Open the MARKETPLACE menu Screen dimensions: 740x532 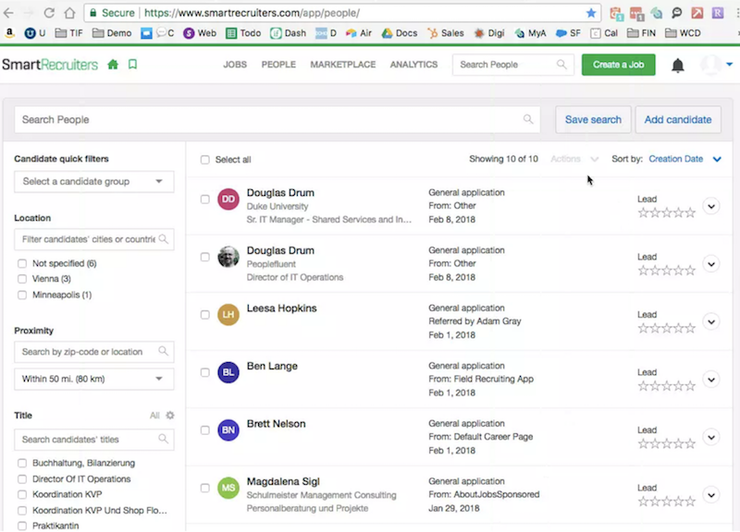click(343, 65)
